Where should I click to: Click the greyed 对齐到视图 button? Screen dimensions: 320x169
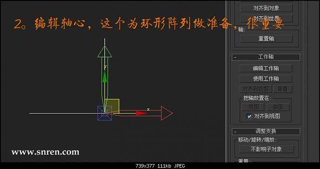(255, 89)
